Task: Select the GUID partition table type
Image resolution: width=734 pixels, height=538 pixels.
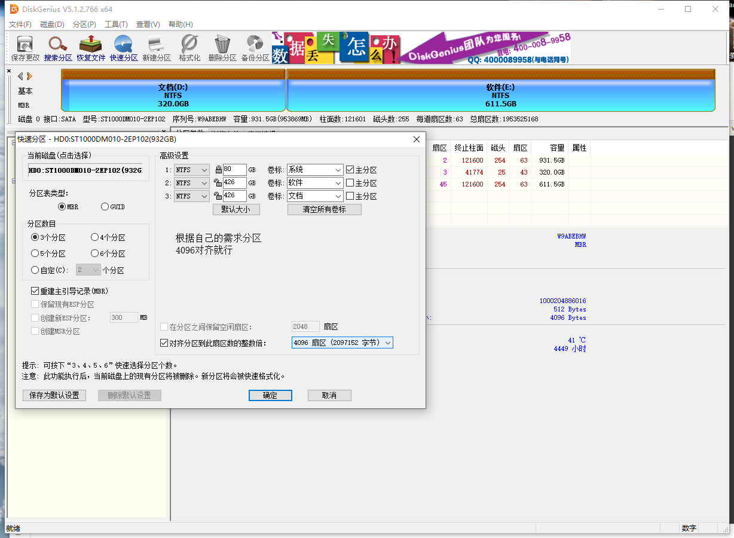Action: pos(105,207)
